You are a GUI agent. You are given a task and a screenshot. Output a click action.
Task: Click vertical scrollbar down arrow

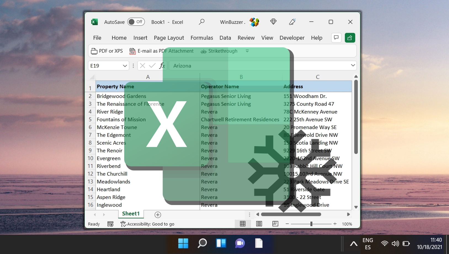(356, 207)
